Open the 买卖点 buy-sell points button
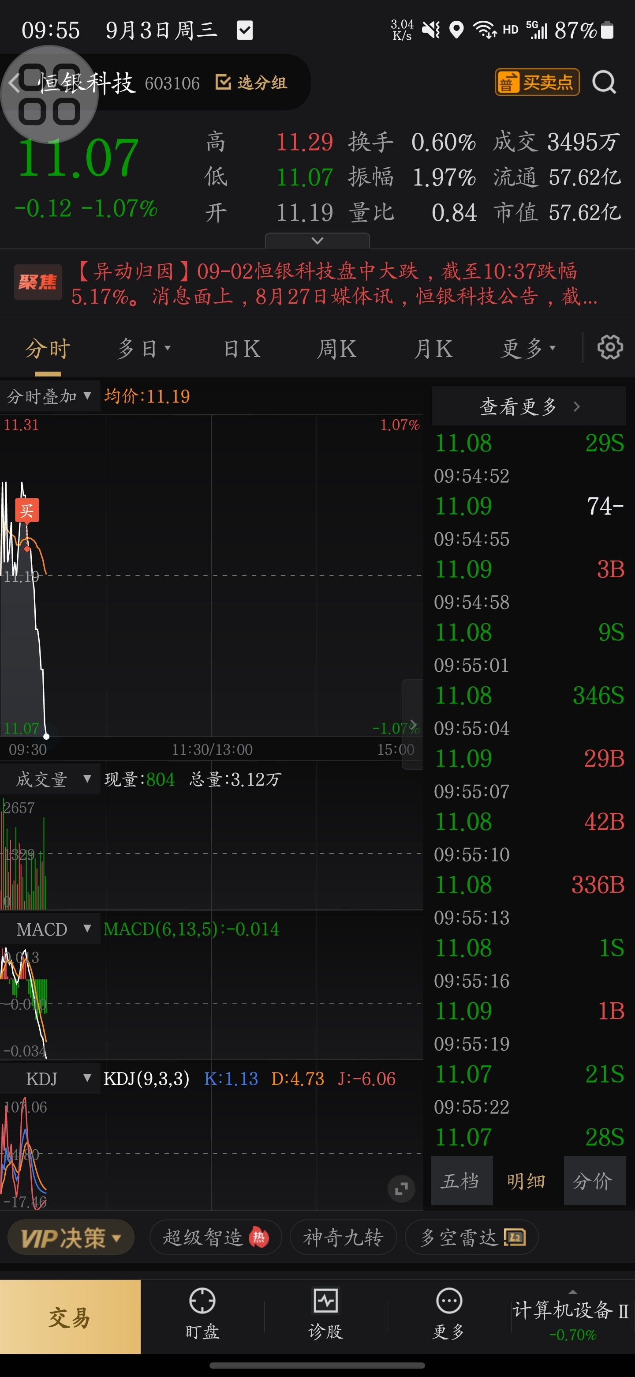This screenshot has height=1377, width=635. 537,82
